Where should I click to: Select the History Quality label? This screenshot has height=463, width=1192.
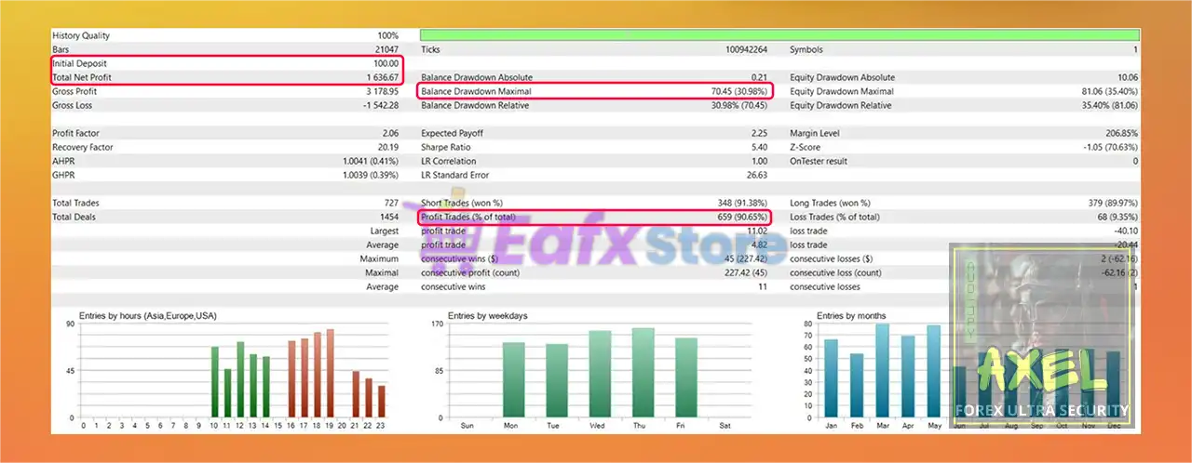81,35
